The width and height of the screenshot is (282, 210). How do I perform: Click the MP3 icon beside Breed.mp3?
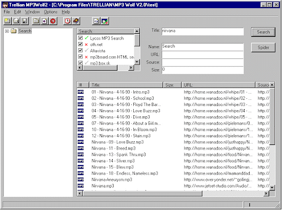[x=80, y=148]
